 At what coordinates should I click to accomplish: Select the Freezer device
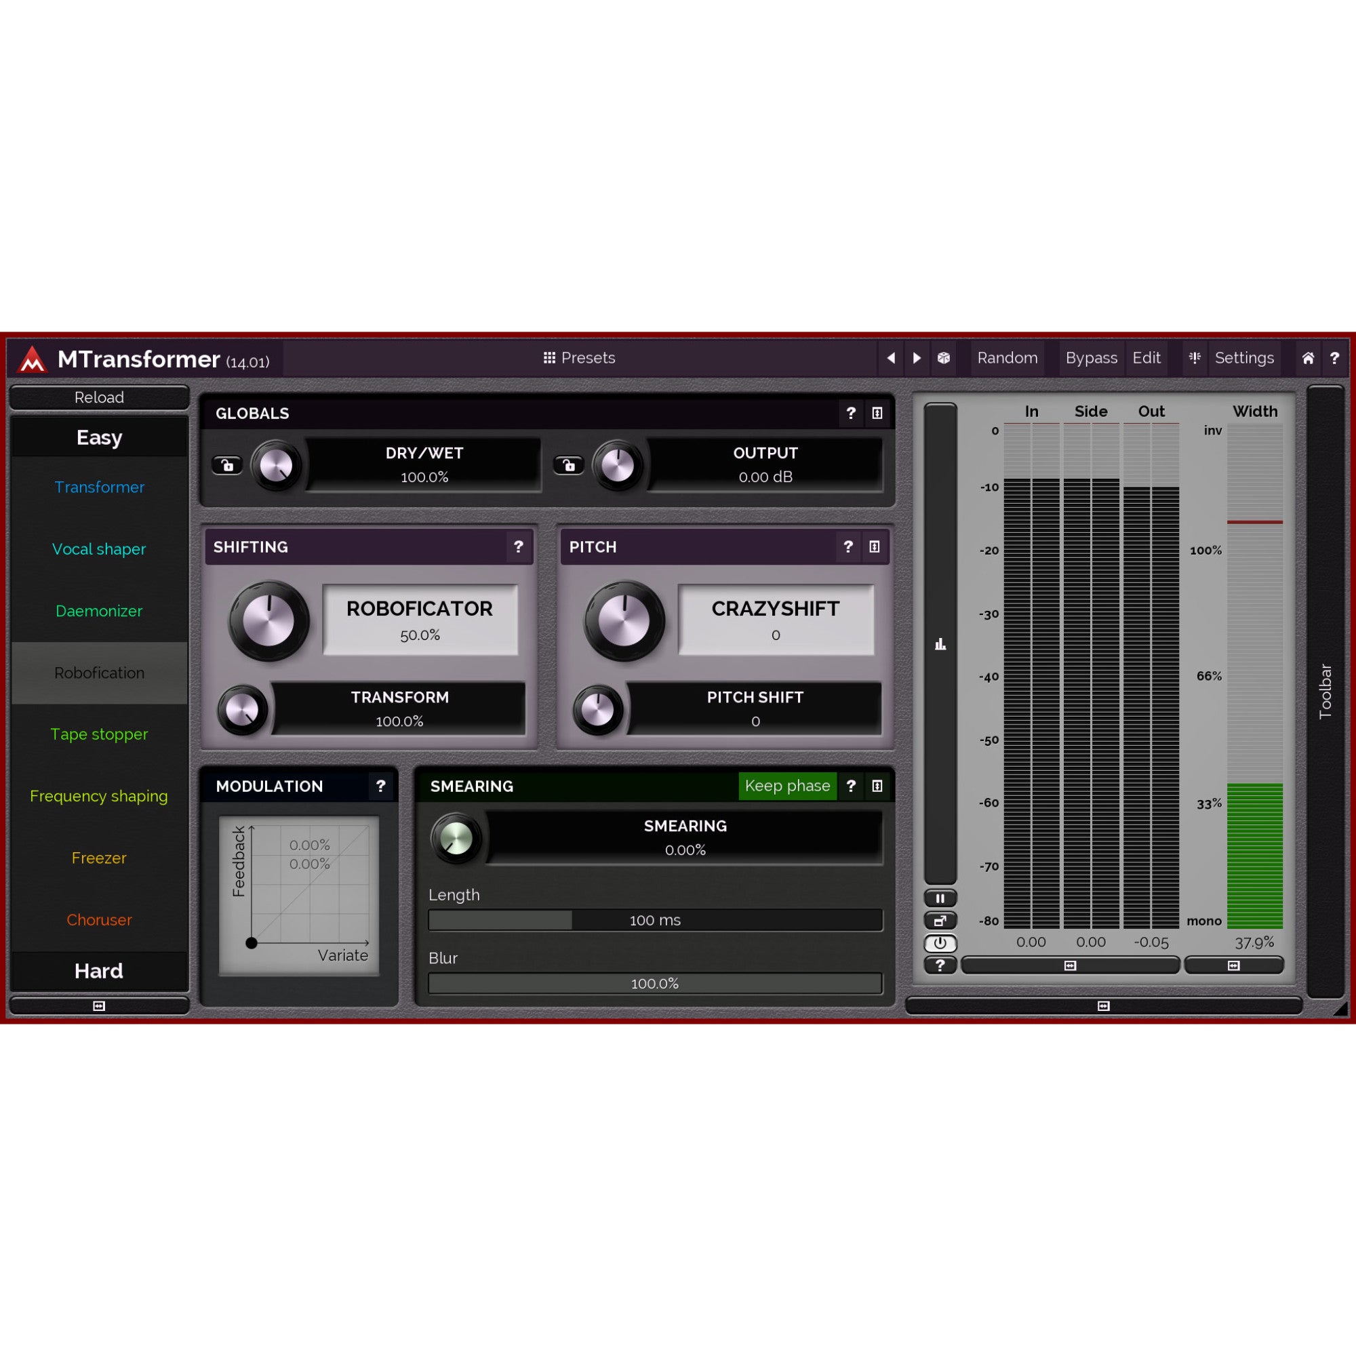tap(99, 858)
